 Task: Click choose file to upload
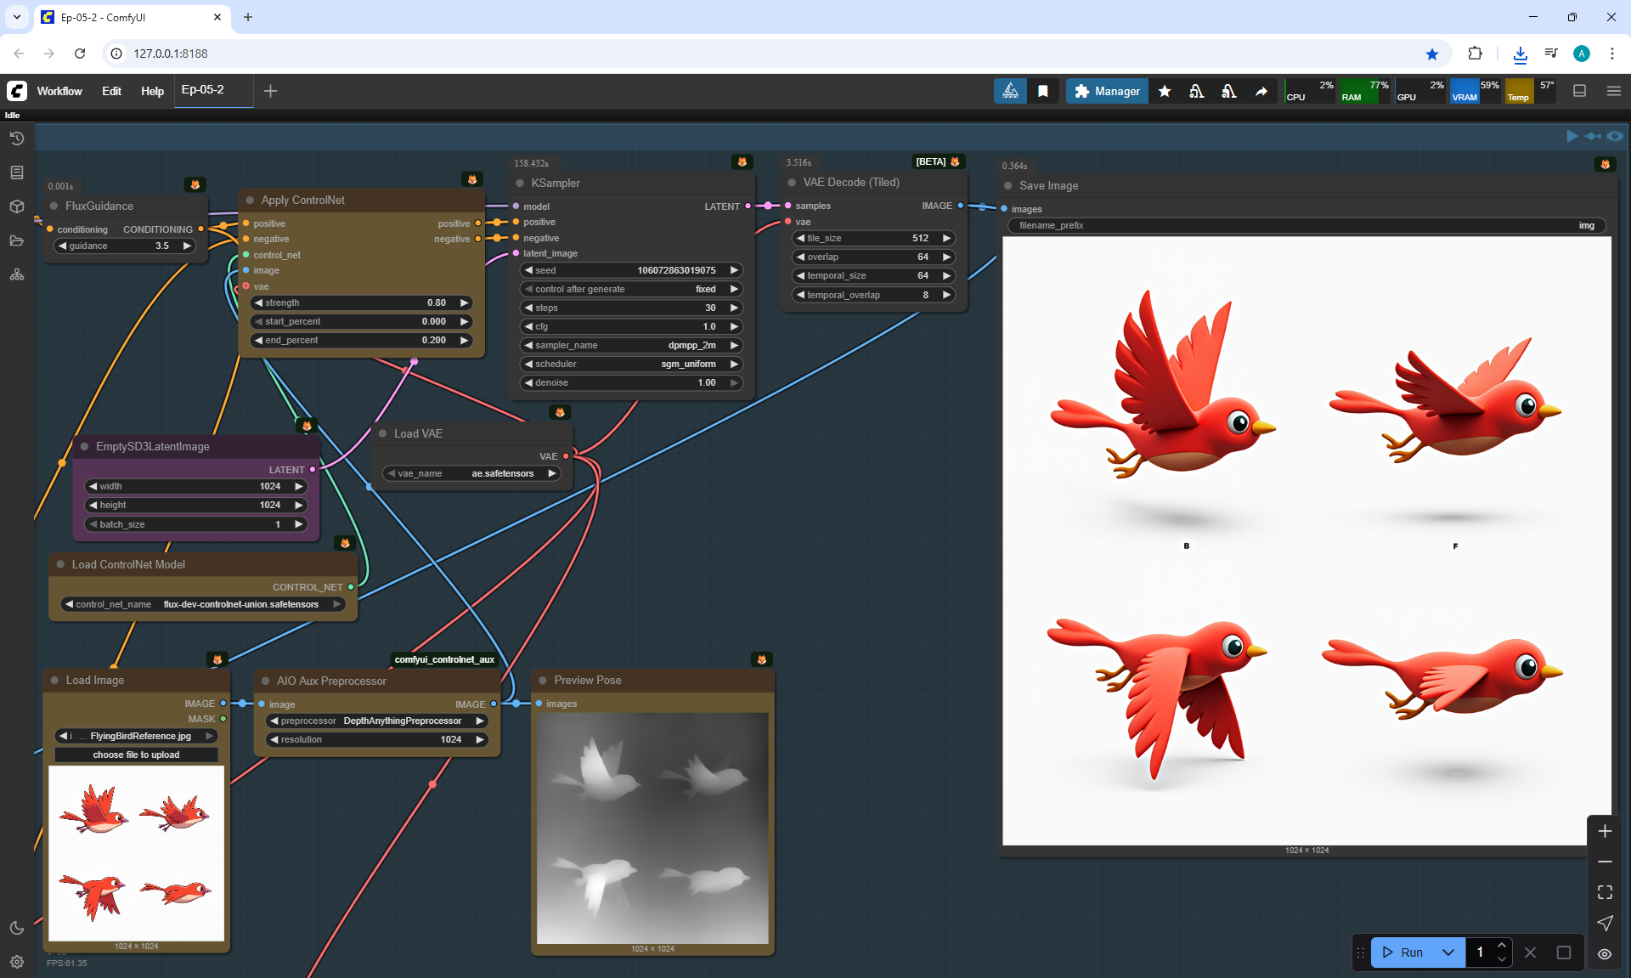click(136, 755)
